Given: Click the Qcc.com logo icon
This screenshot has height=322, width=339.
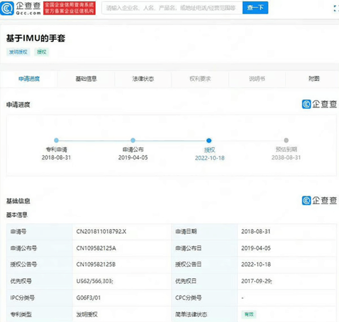Looking at the screenshot, I should 7,8.
